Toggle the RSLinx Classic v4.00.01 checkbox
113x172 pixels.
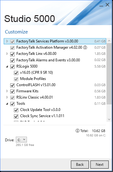tap(12, 98)
